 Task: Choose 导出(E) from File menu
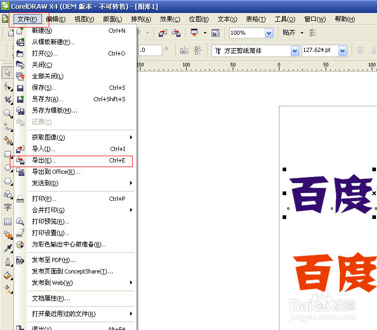click(x=75, y=160)
